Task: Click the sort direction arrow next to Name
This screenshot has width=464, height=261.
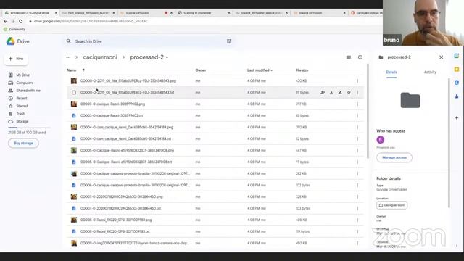Action: [83, 70]
